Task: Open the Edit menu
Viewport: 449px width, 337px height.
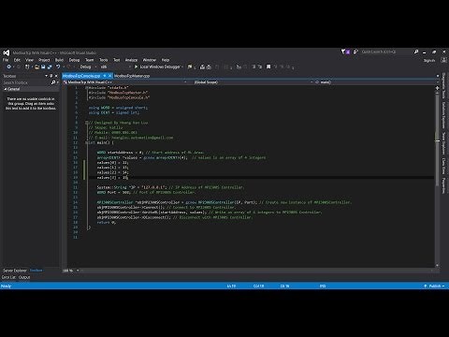Action: [x=17, y=60]
